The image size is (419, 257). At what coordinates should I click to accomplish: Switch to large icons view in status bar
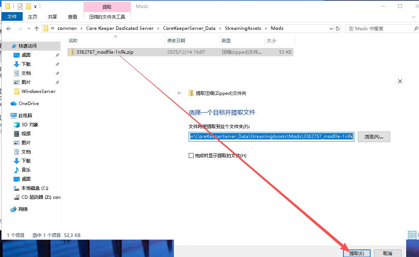click(418, 235)
